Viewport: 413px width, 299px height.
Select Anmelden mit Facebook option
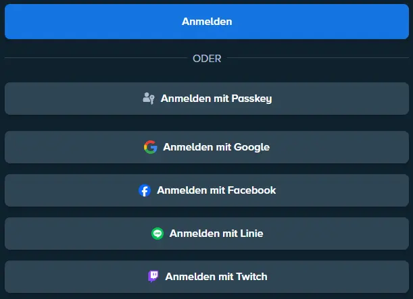206,190
